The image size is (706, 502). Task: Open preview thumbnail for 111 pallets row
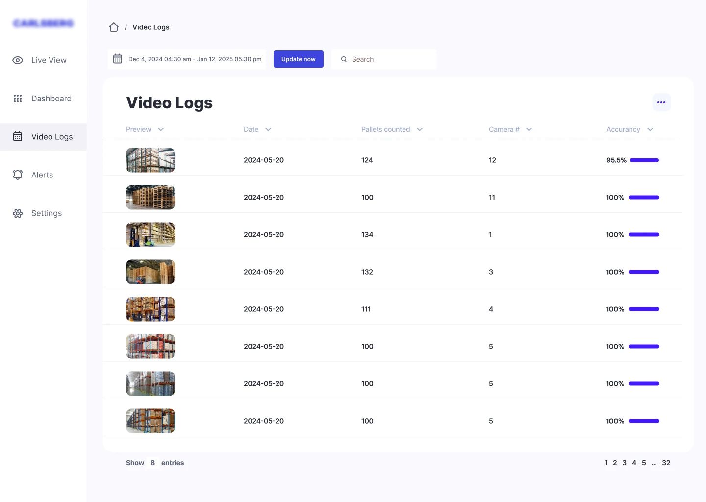click(x=151, y=309)
